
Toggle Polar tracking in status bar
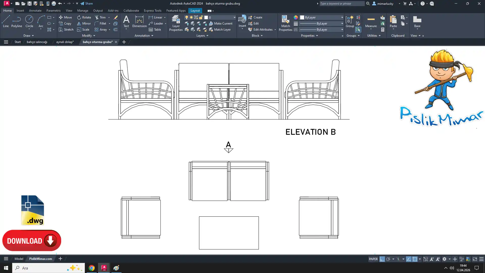pyautogui.click(x=388, y=259)
